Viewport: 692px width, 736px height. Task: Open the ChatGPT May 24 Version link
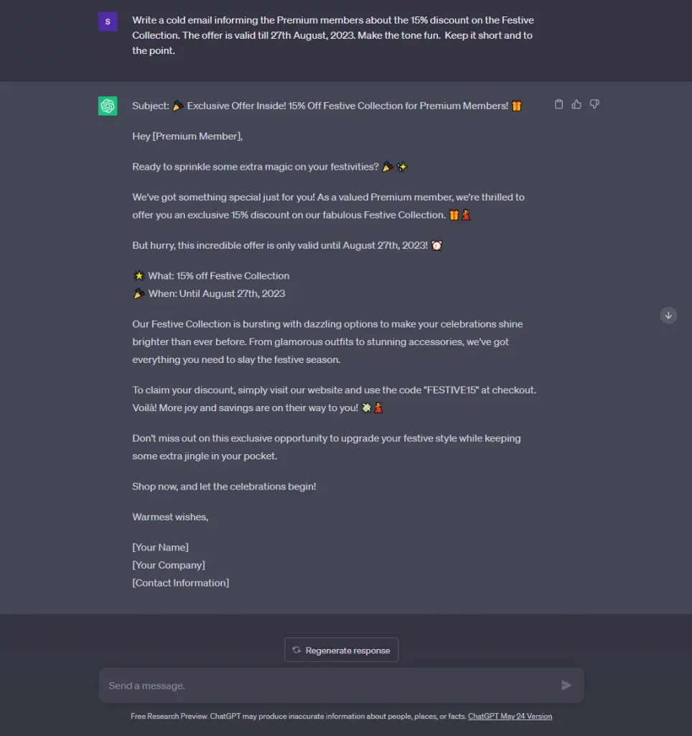click(x=510, y=717)
